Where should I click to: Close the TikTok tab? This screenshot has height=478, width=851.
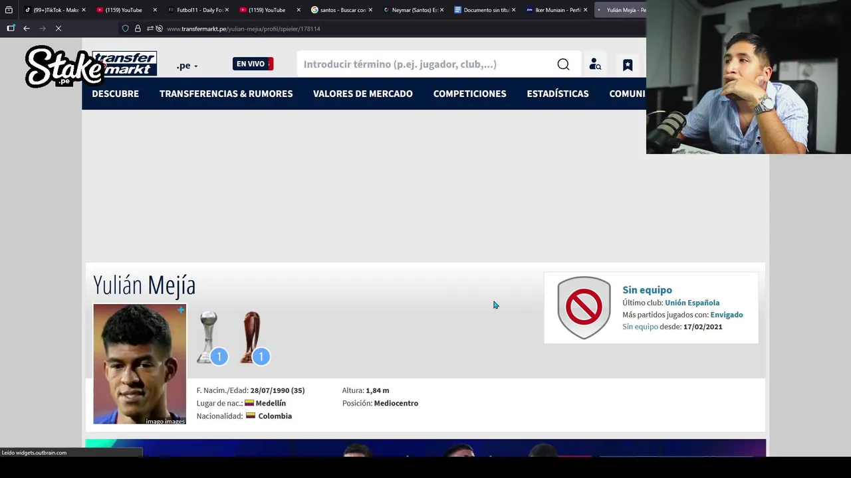[x=83, y=10]
